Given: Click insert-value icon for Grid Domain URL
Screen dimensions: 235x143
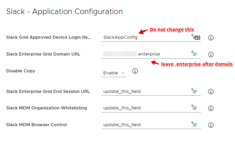Looking at the screenshot, I should [x=194, y=53].
